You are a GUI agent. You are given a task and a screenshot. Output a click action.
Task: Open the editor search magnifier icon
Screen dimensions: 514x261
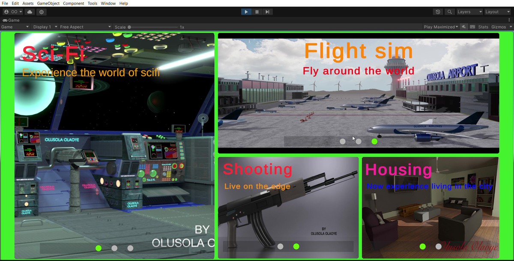[449, 12]
